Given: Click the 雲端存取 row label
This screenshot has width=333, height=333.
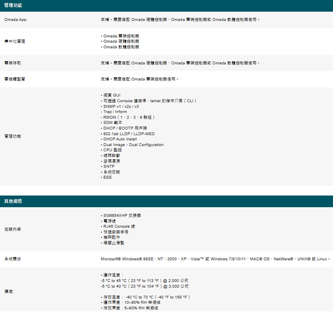Looking at the screenshot, I should tap(13, 63).
